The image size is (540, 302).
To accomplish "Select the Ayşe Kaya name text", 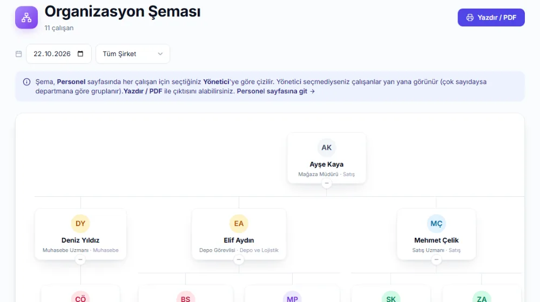I will click(327, 164).
